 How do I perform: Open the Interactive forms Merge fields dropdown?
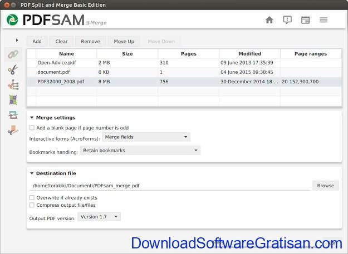coord(146,137)
